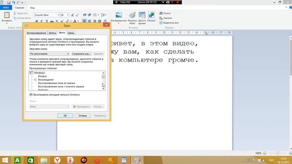Align the text to the right

pos(94,21)
